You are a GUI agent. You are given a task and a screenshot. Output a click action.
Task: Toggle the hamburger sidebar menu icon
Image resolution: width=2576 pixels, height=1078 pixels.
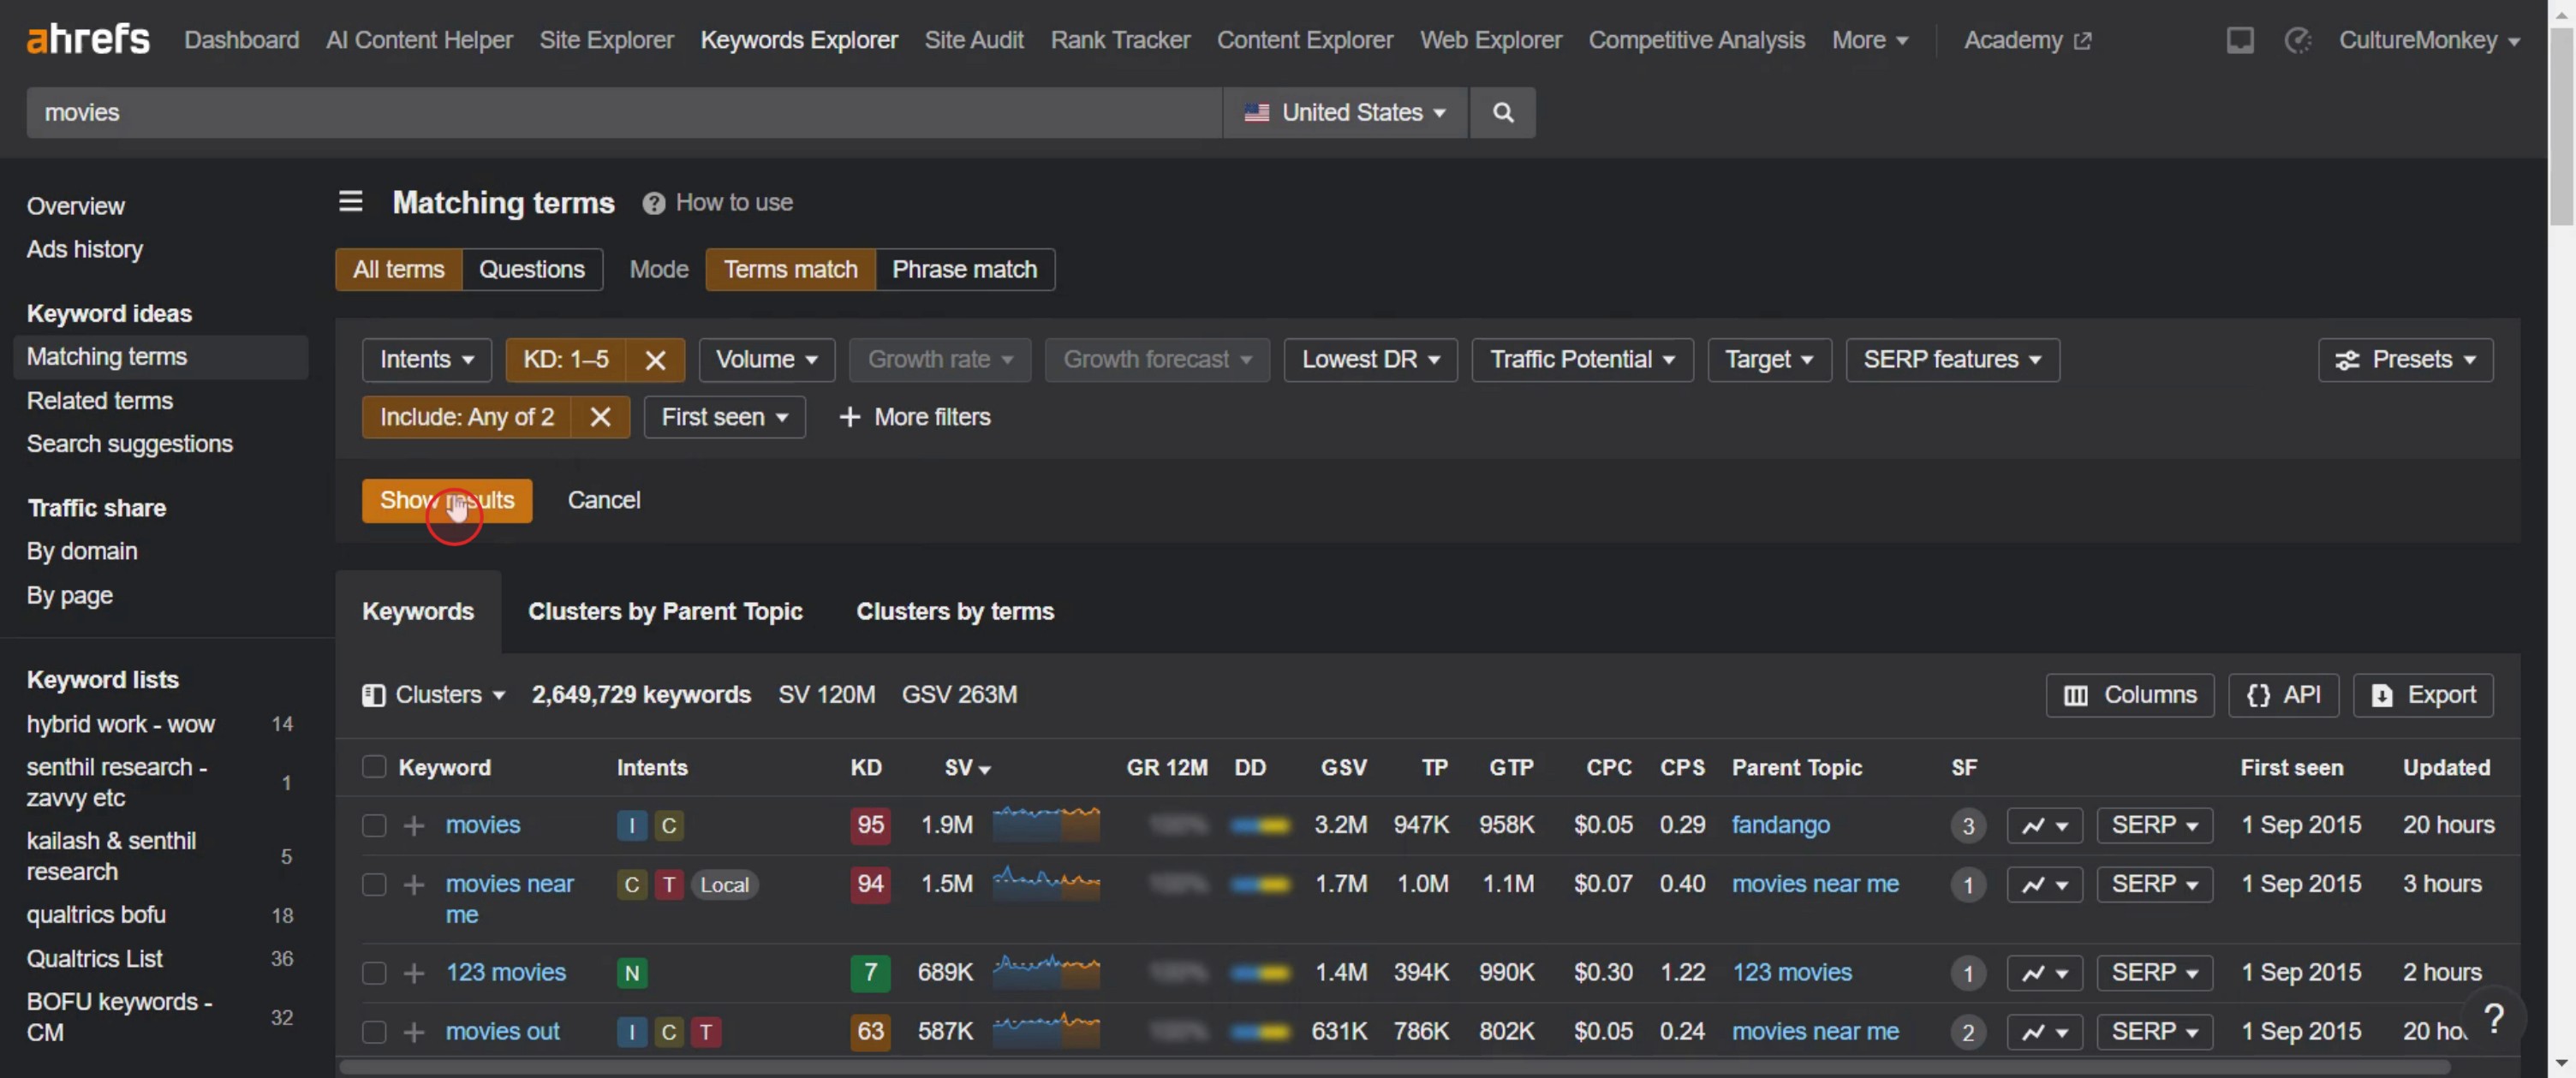[x=350, y=202]
